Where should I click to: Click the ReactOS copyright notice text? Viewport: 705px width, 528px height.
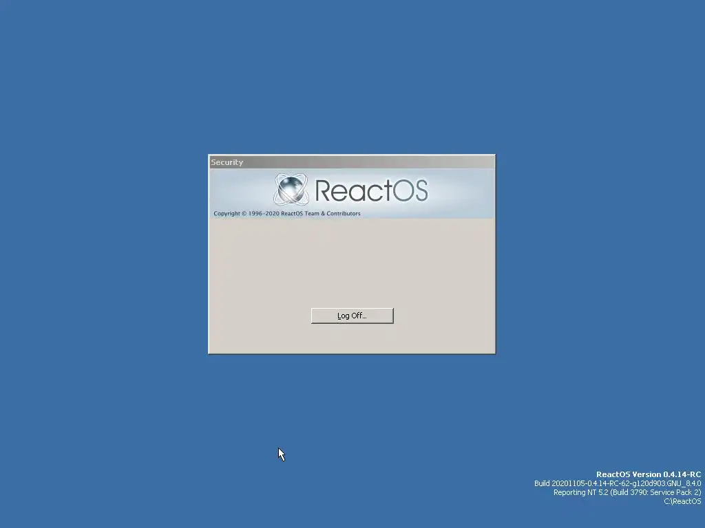[x=287, y=213]
